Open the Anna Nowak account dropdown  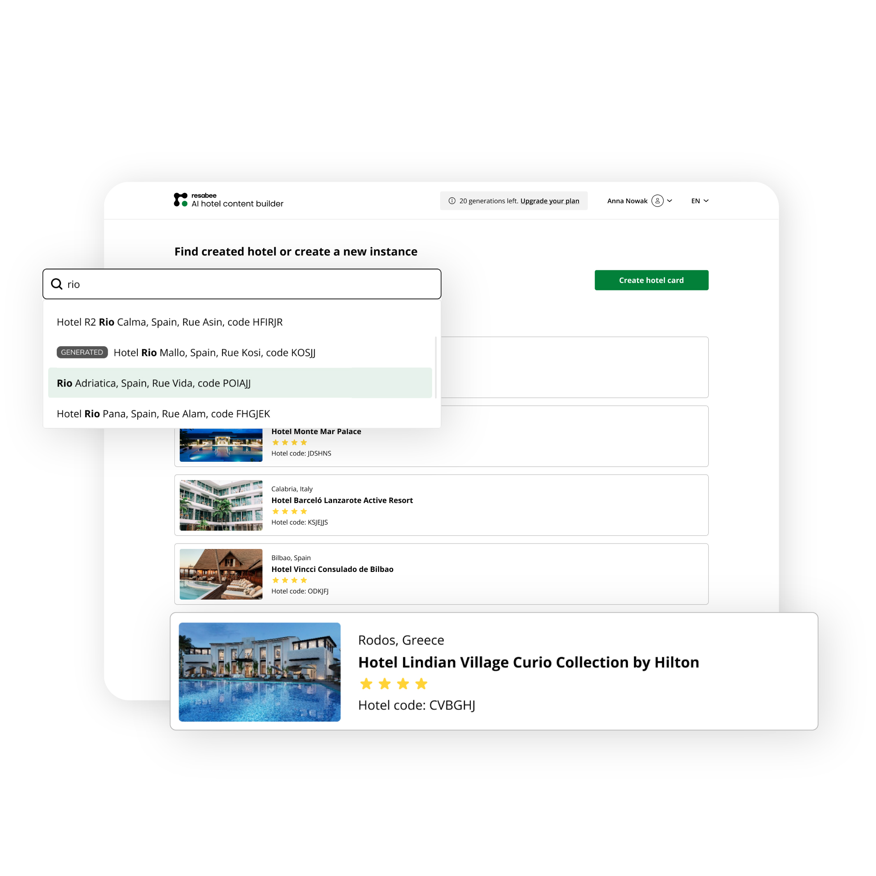click(639, 201)
